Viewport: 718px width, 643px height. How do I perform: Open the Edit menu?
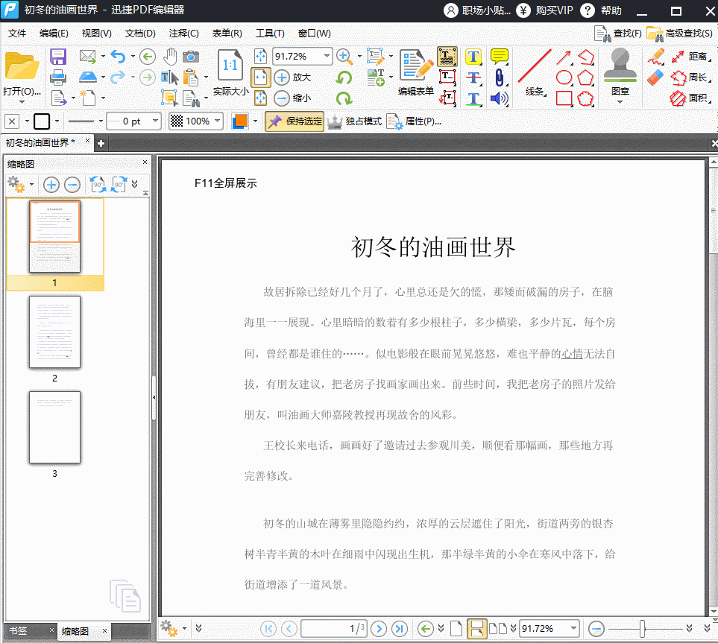click(54, 34)
